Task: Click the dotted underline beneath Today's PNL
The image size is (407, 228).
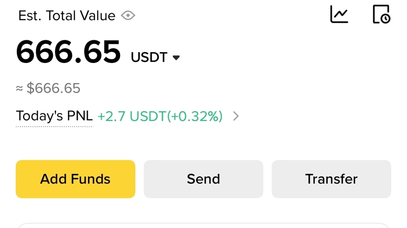Action: (54, 126)
